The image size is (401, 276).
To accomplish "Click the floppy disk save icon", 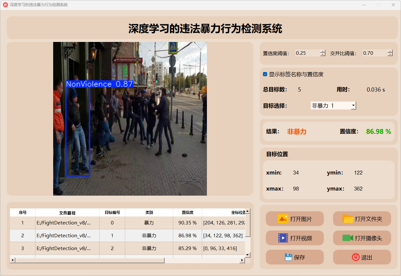I will coord(288,257).
